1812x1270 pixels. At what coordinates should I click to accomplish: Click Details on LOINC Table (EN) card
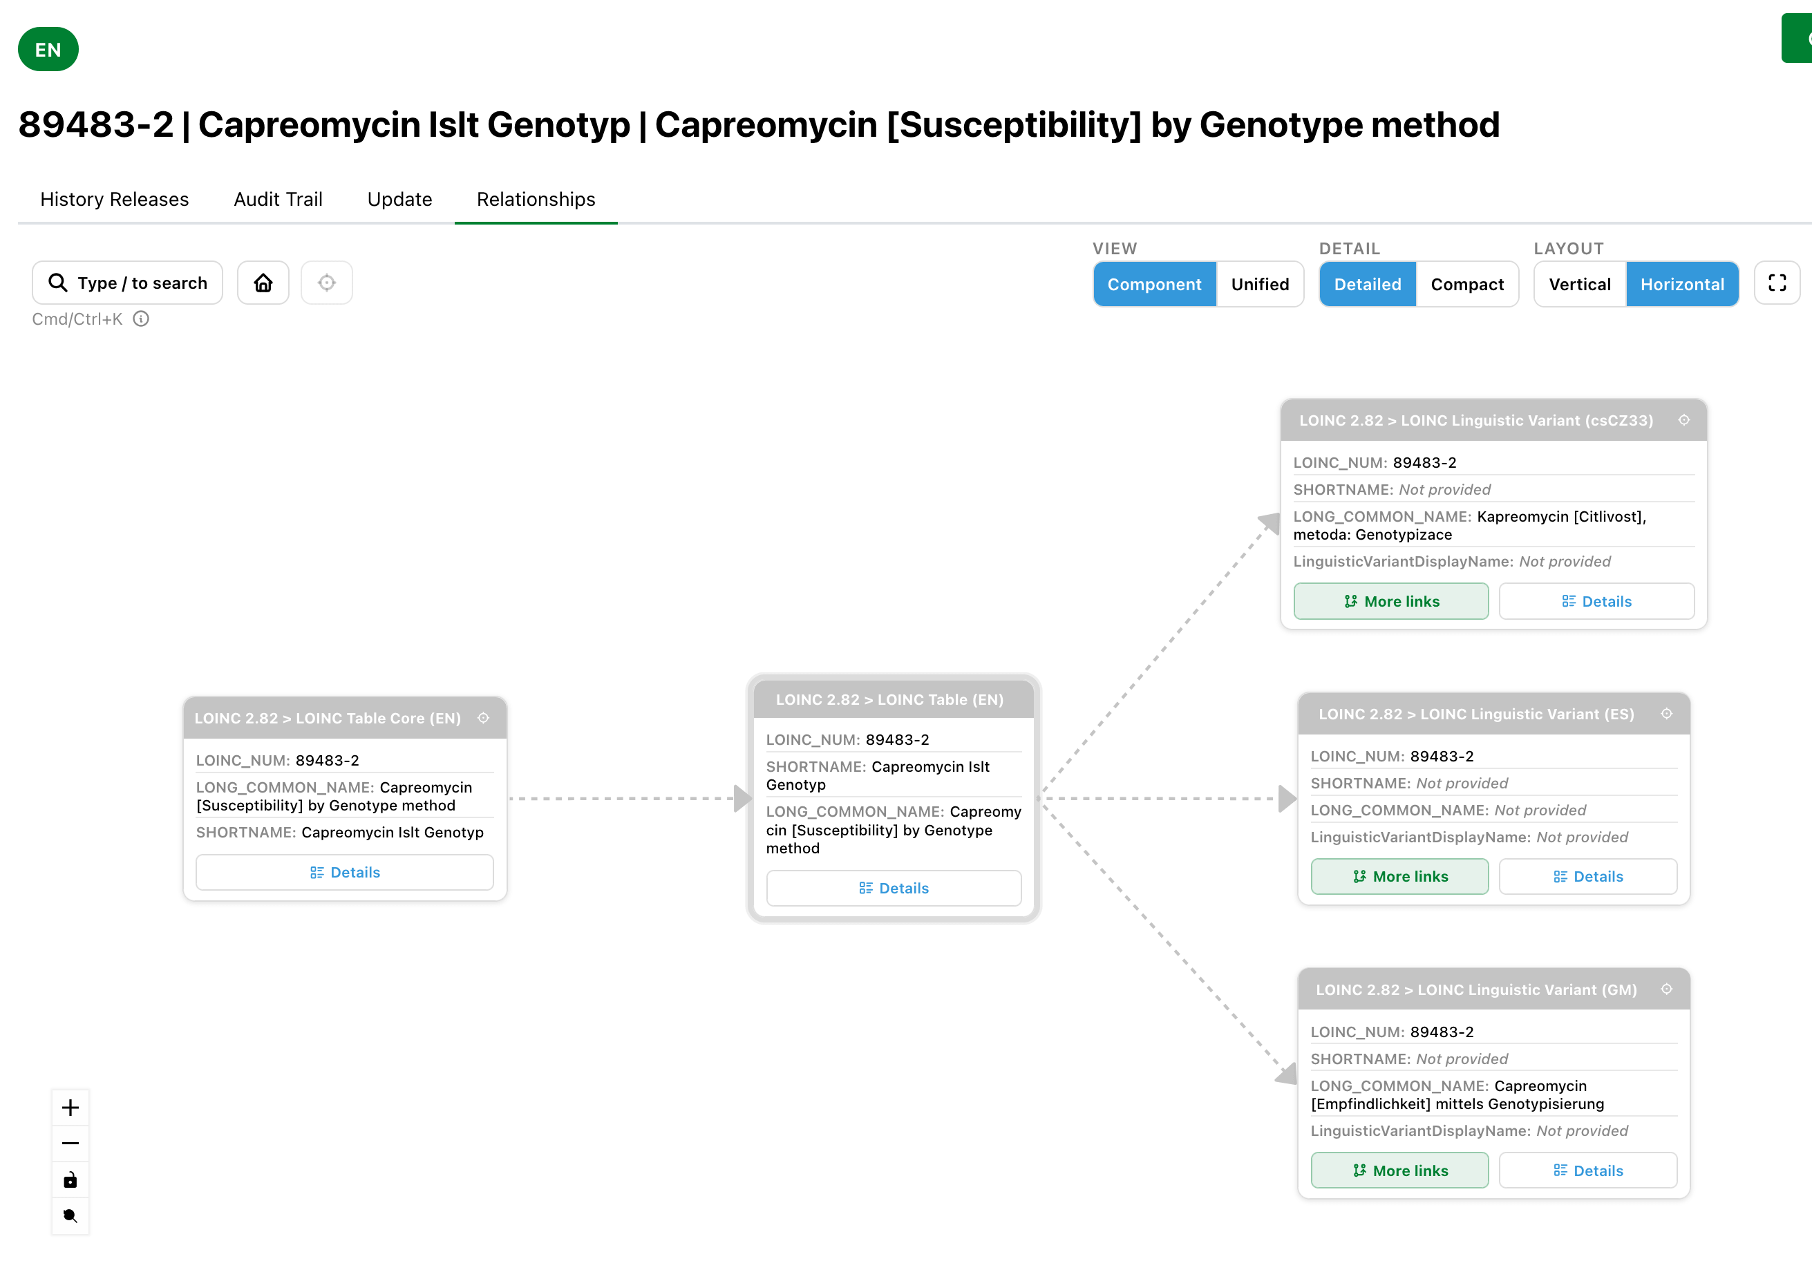click(x=894, y=888)
